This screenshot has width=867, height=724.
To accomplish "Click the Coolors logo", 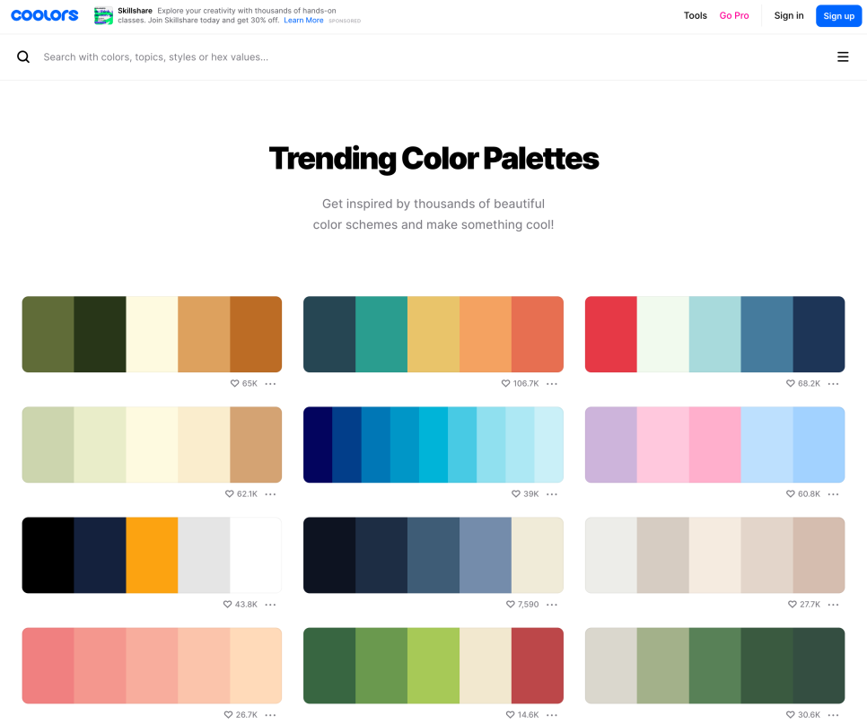I will click(45, 15).
